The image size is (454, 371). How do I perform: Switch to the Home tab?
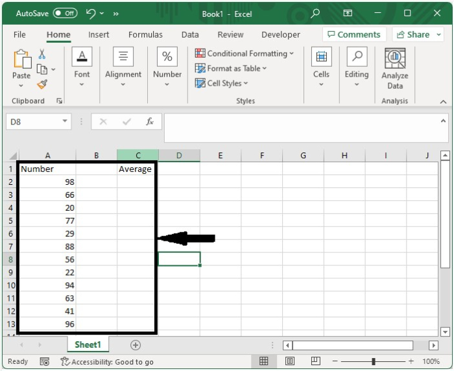coord(58,35)
